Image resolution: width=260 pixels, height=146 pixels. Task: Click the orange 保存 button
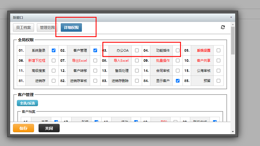[23, 128]
